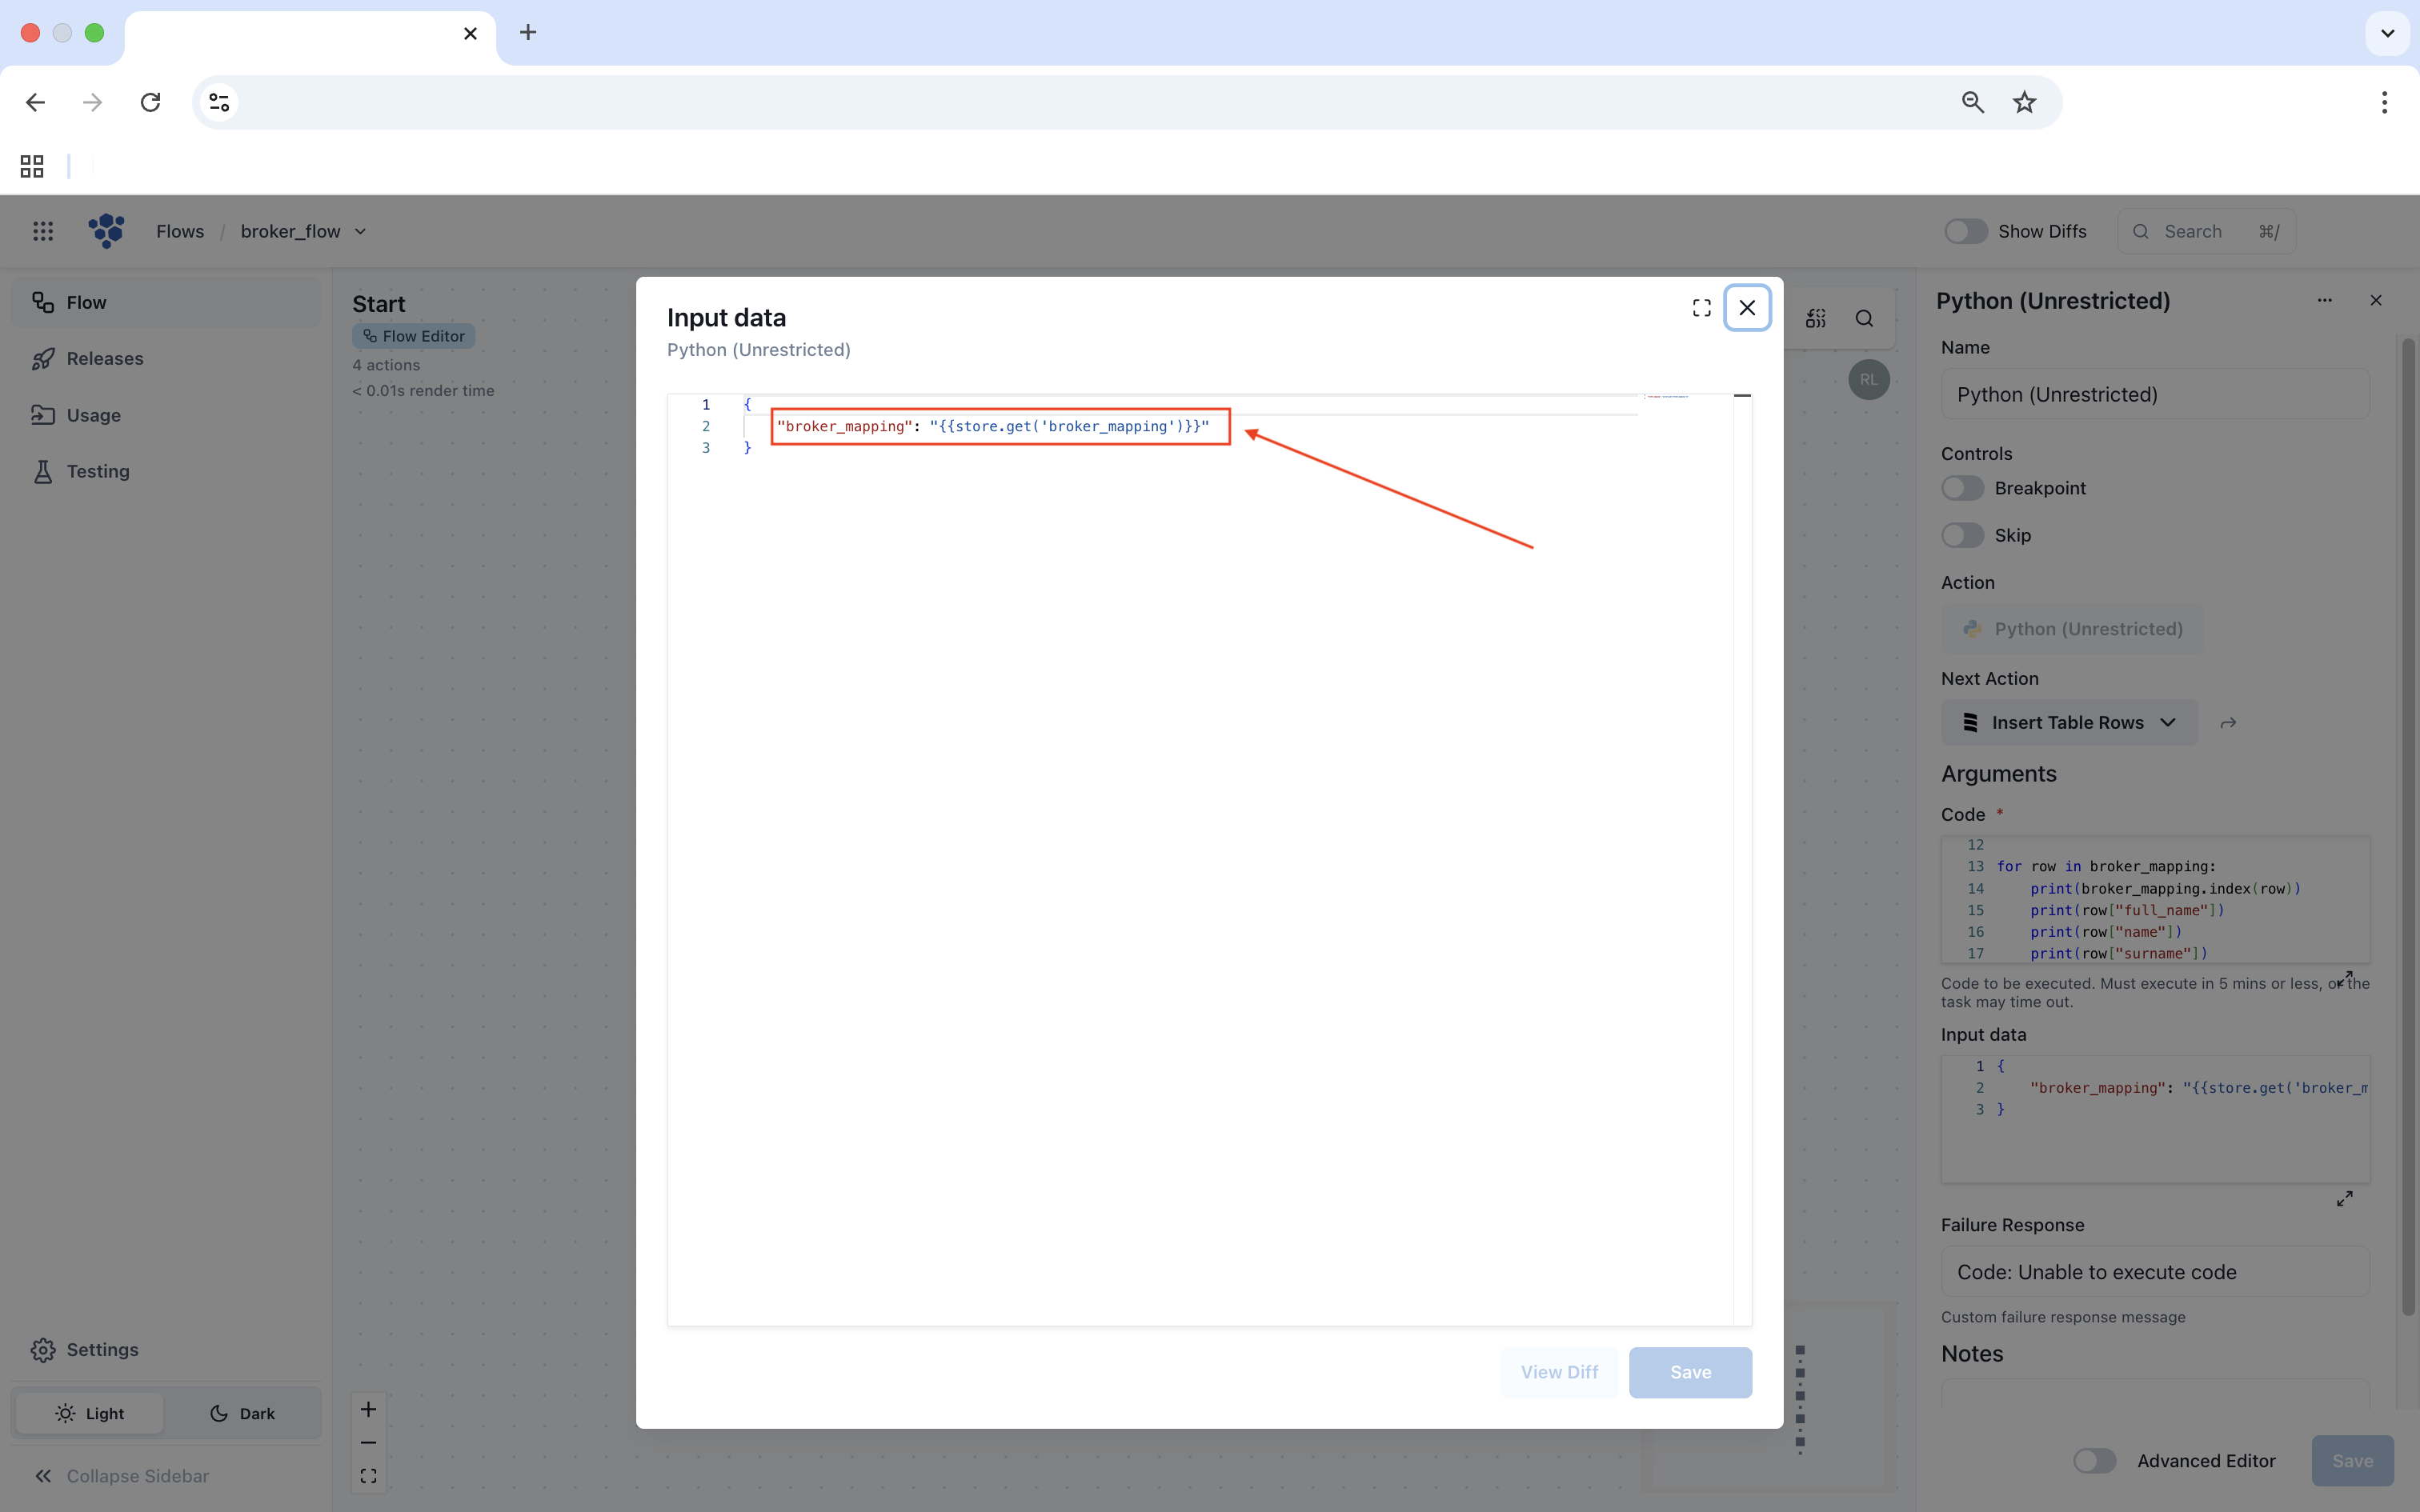Screen dimensions: 2420x1512
Task: Open the three-dots menu in Python panel
Action: (2324, 300)
